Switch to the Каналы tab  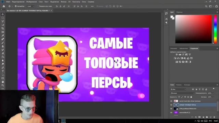click(179, 85)
